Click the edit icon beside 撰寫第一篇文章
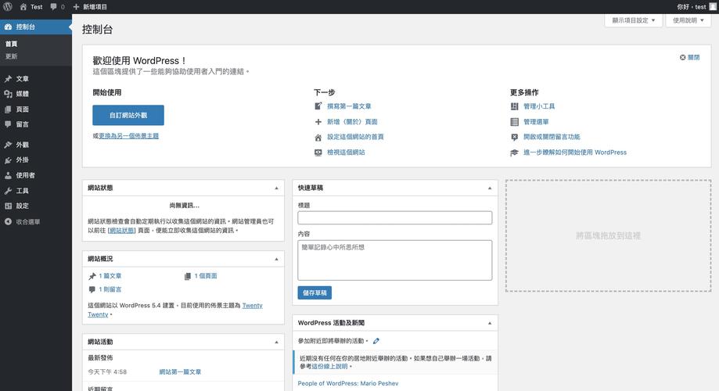The height and width of the screenshot is (391, 719). [x=318, y=106]
